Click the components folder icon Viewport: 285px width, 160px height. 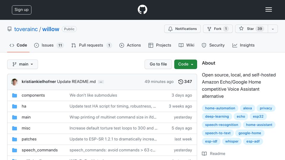click(x=15, y=95)
